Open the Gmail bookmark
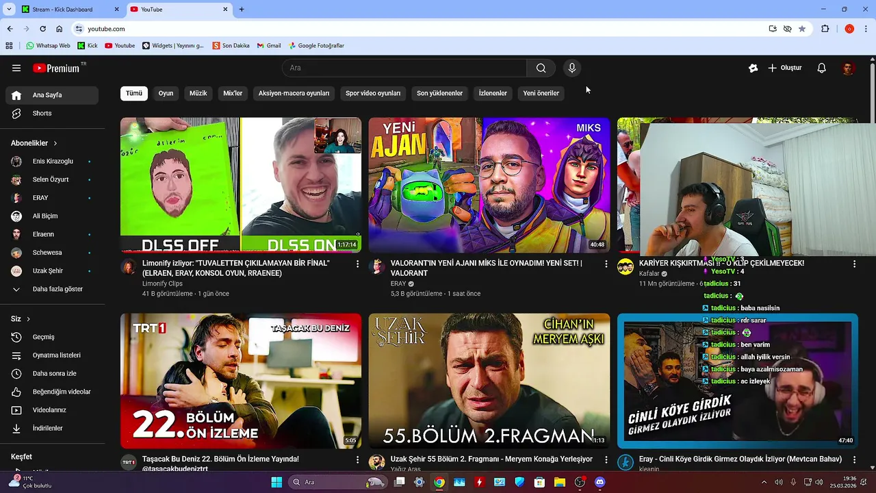Screen dimensions: 876x493 tap(269, 46)
